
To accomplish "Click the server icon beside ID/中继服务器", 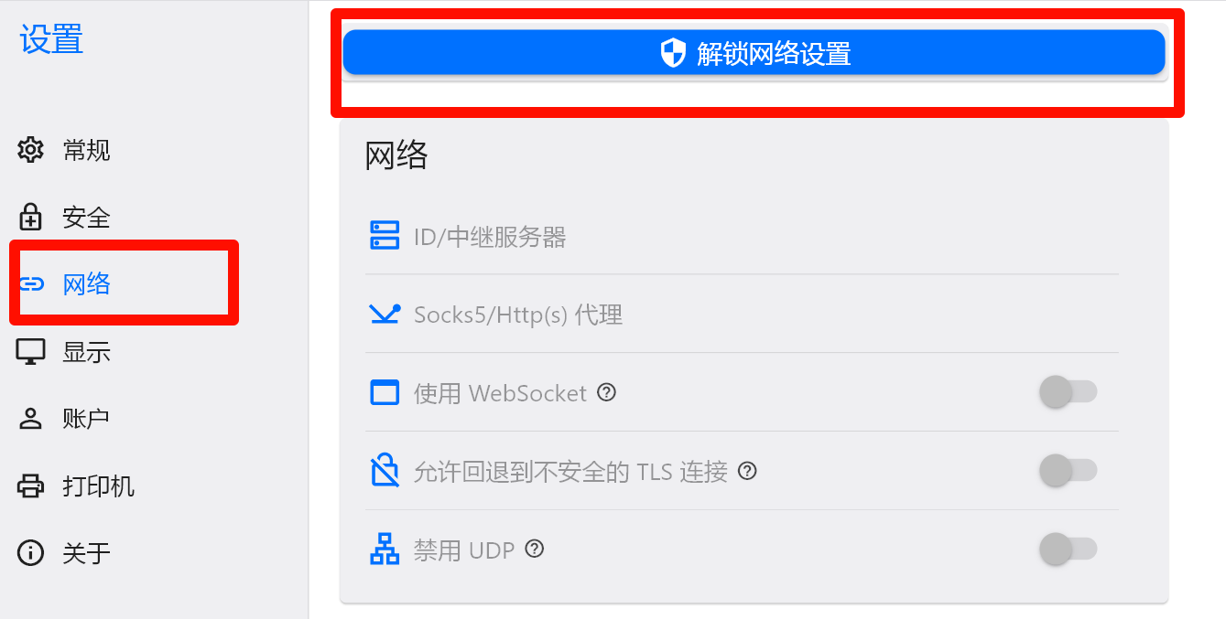I will (385, 235).
